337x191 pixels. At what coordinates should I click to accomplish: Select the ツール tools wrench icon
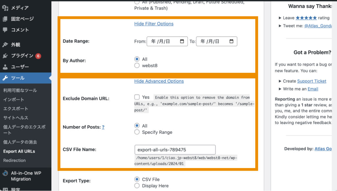click(5, 78)
